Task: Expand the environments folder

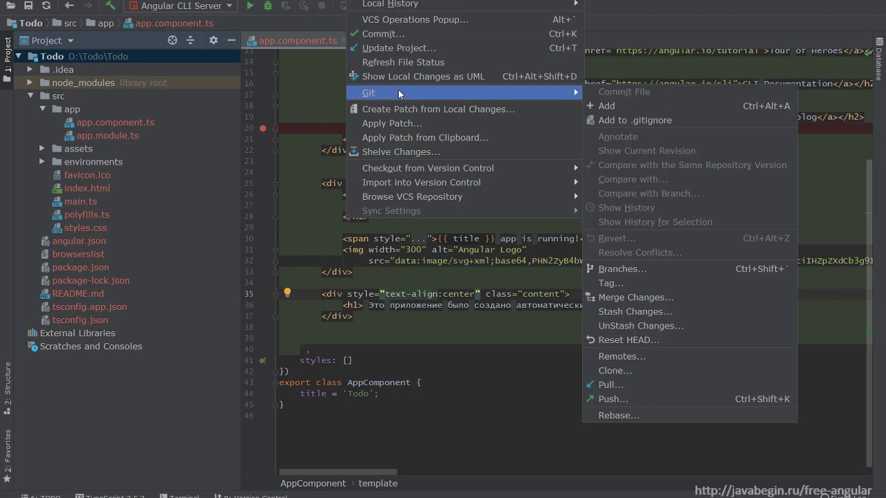Action: pyautogui.click(x=42, y=161)
